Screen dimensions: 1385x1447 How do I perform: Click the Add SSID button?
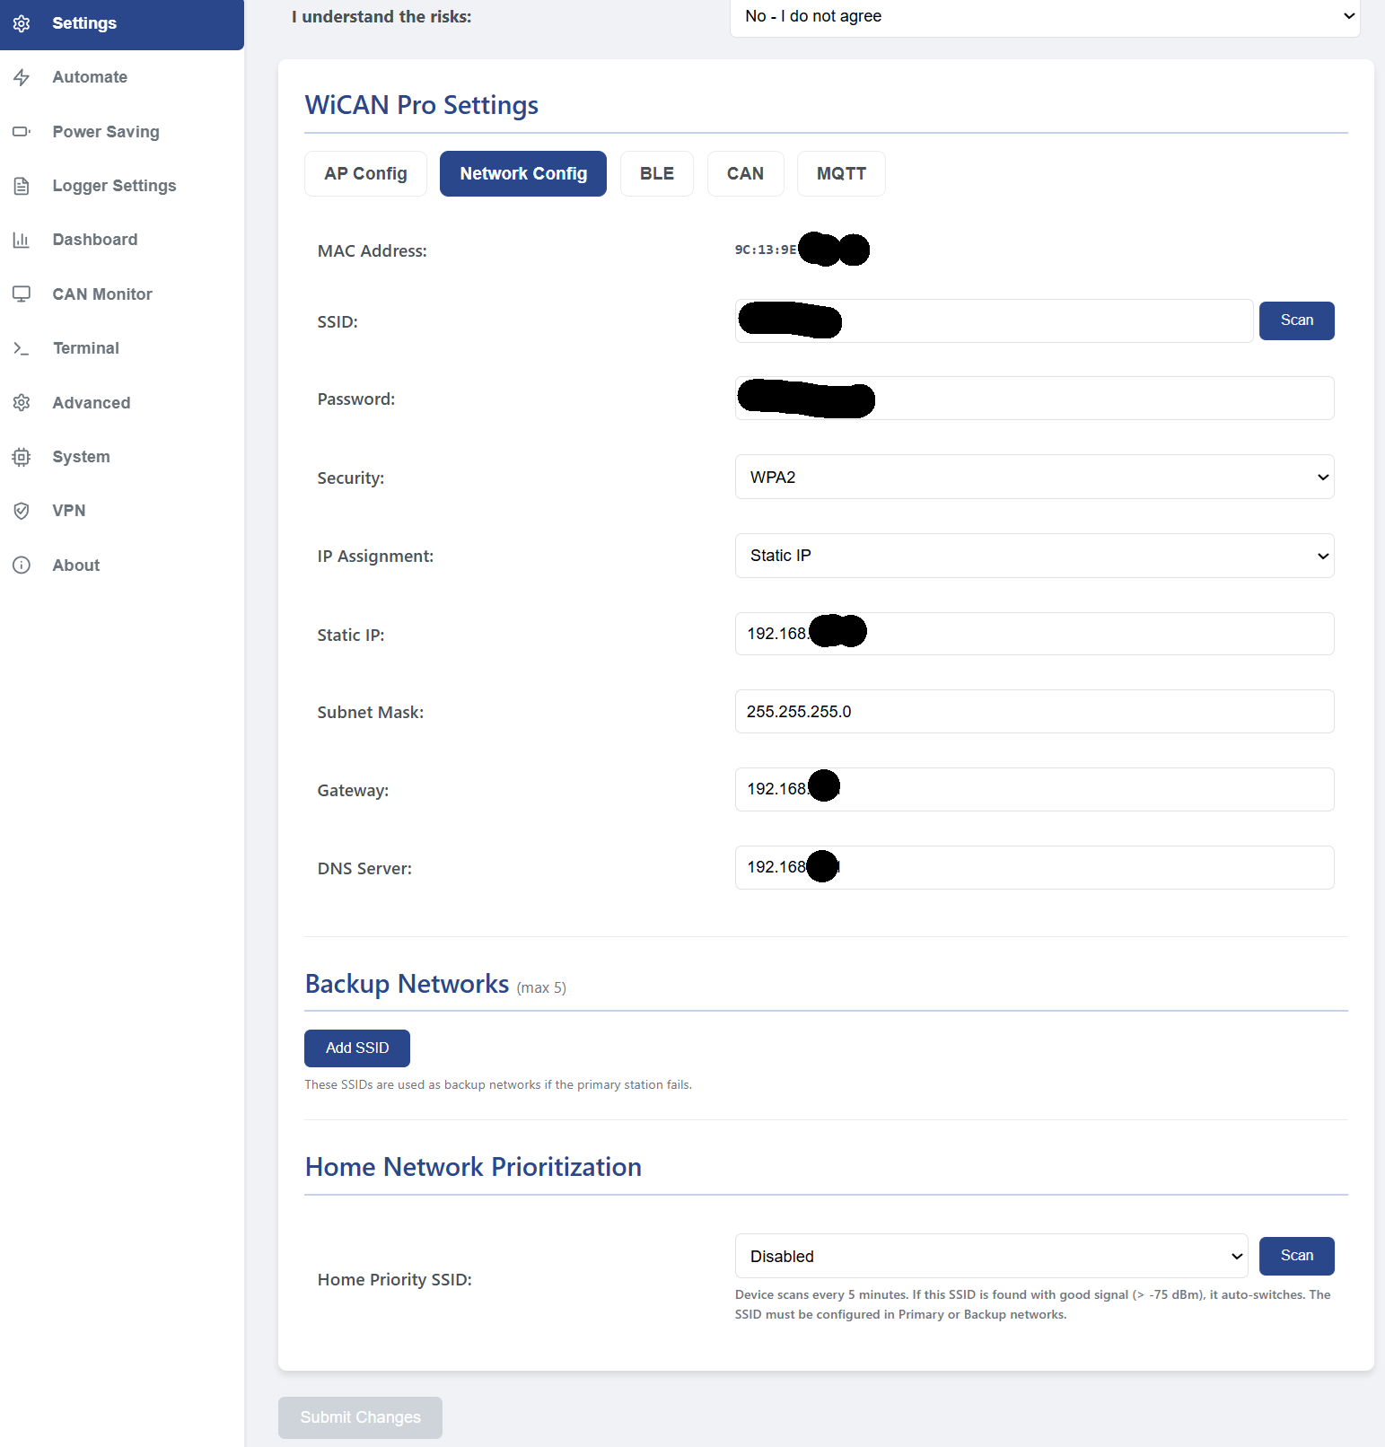[x=357, y=1048]
